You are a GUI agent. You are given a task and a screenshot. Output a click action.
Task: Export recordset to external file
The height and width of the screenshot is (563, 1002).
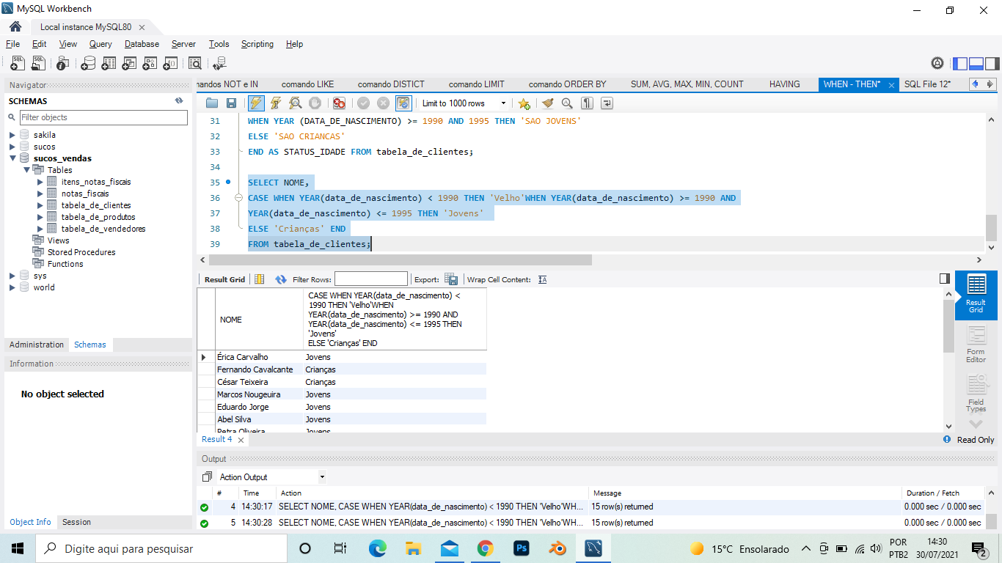(x=451, y=279)
